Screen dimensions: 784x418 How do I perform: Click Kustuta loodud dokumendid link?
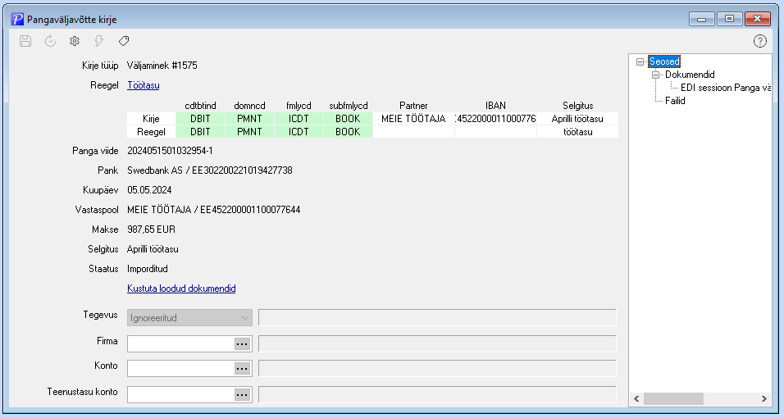point(181,289)
